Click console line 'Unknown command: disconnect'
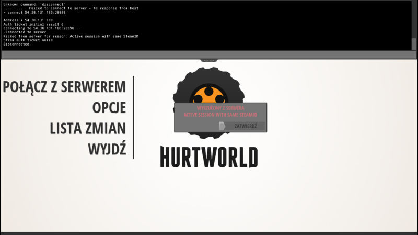This screenshot has height=235, width=418. click(34, 4)
